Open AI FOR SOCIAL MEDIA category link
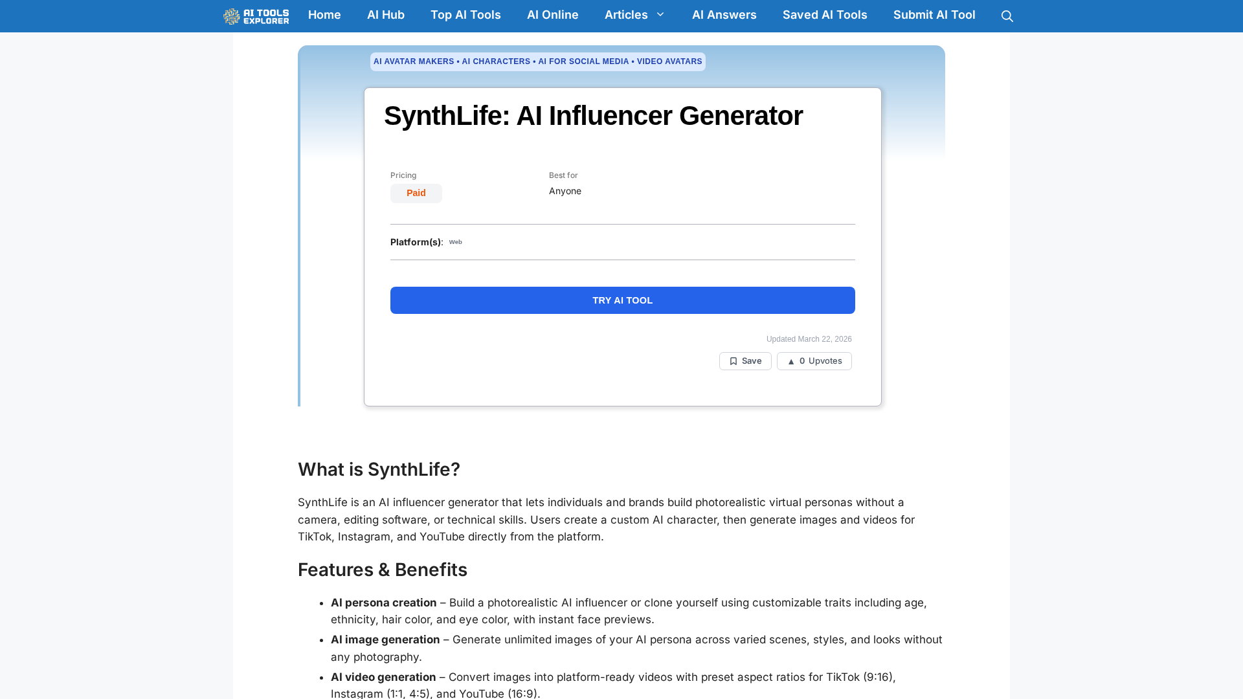Image resolution: width=1243 pixels, height=699 pixels. click(583, 61)
